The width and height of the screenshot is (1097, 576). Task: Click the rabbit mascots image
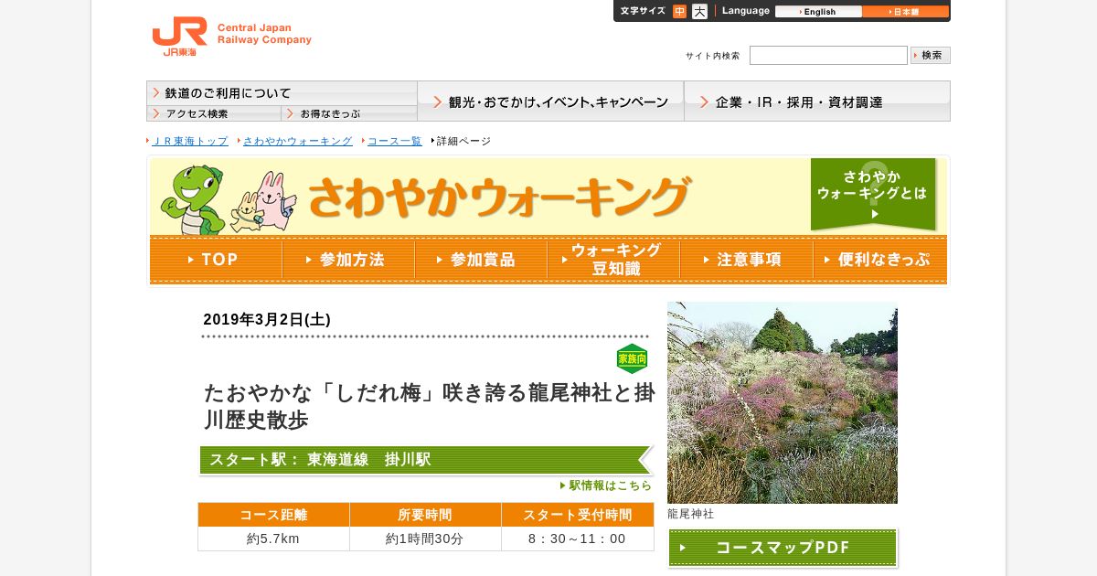pos(263,203)
